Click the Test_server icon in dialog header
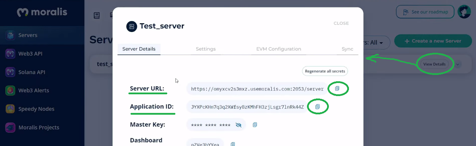 [132, 26]
